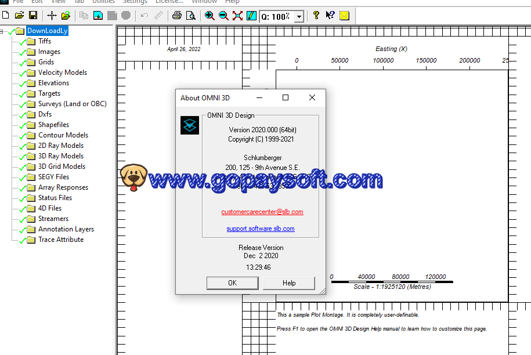The width and height of the screenshot is (531, 355).
Task: Toggle the green checkmark beside Shapefiles
Action: pos(23,126)
